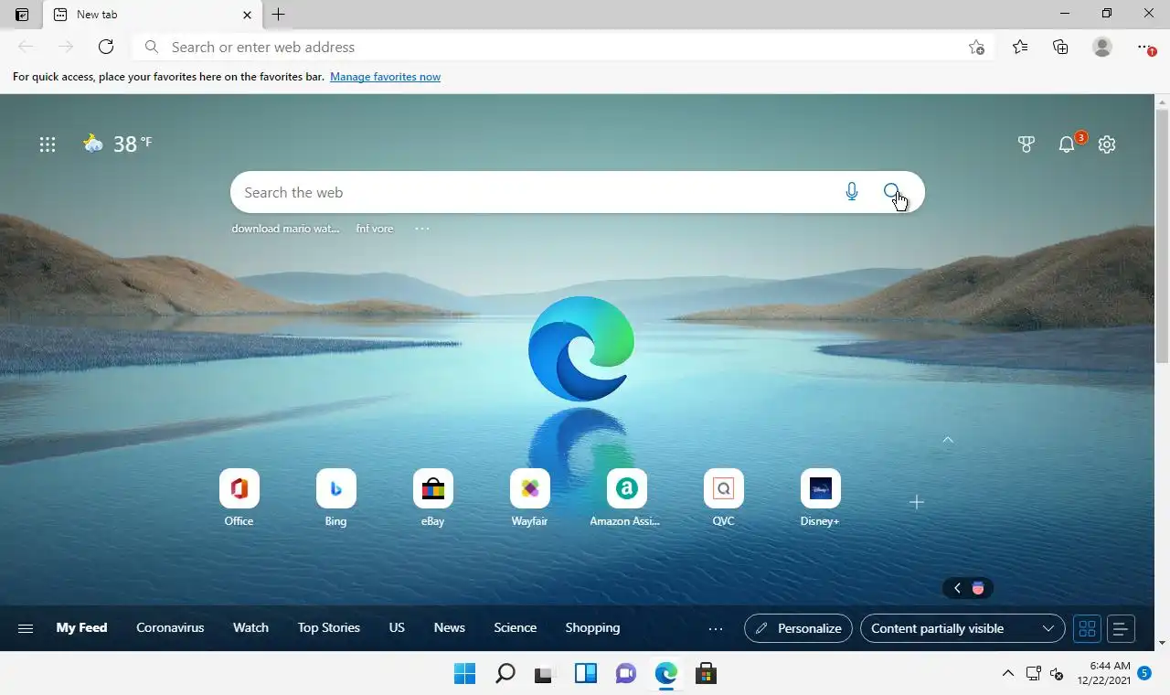Screen dimensions: 1170x695
Task: Click the left chevron on small pill widget
Action: (957, 588)
